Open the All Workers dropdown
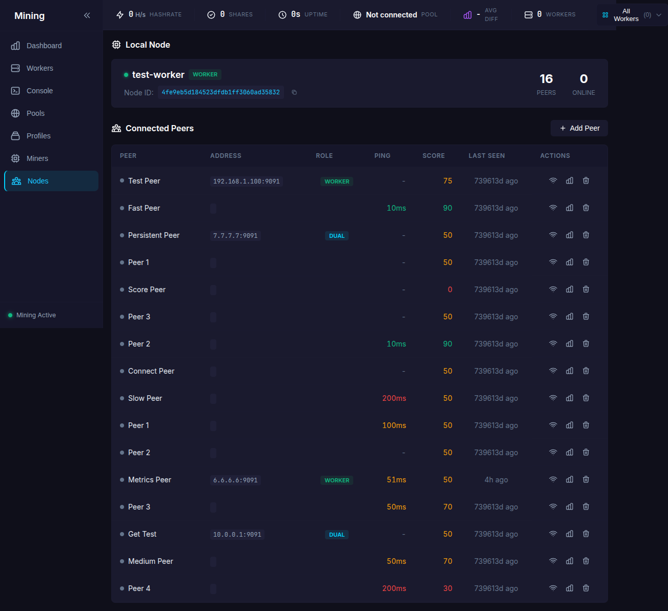668x611 pixels. 632,15
